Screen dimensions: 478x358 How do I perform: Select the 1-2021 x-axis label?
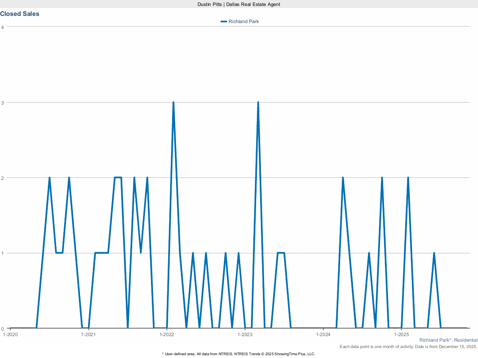(88, 335)
